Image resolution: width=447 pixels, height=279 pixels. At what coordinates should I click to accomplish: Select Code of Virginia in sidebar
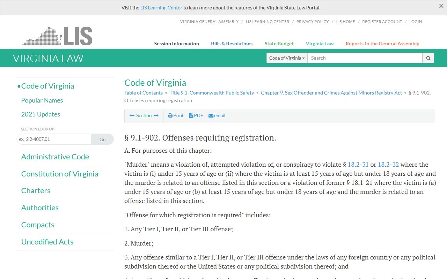tap(47, 86)
